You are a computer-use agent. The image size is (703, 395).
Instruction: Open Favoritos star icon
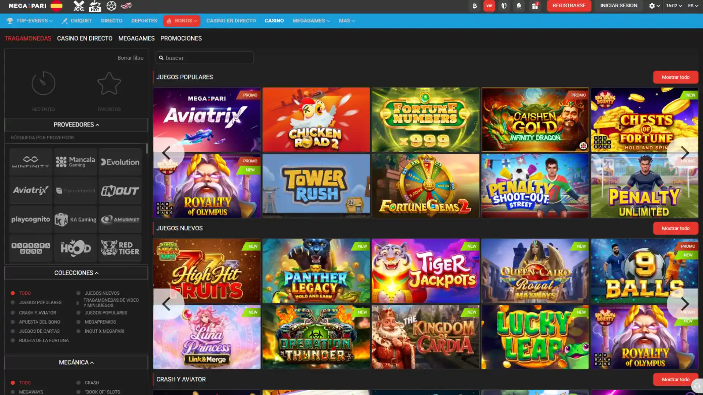(109, 83)
